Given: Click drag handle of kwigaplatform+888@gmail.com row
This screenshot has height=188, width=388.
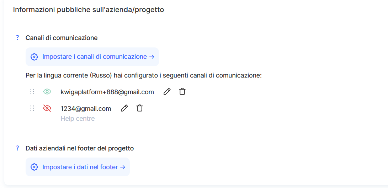Looking at the screenshot, I should 32,92.
